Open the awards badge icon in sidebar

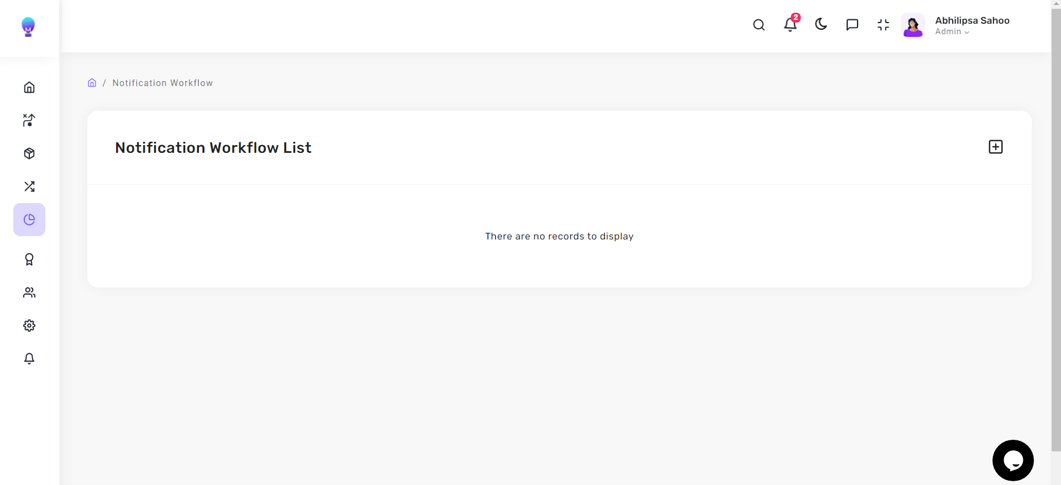[x=29, y=259]
